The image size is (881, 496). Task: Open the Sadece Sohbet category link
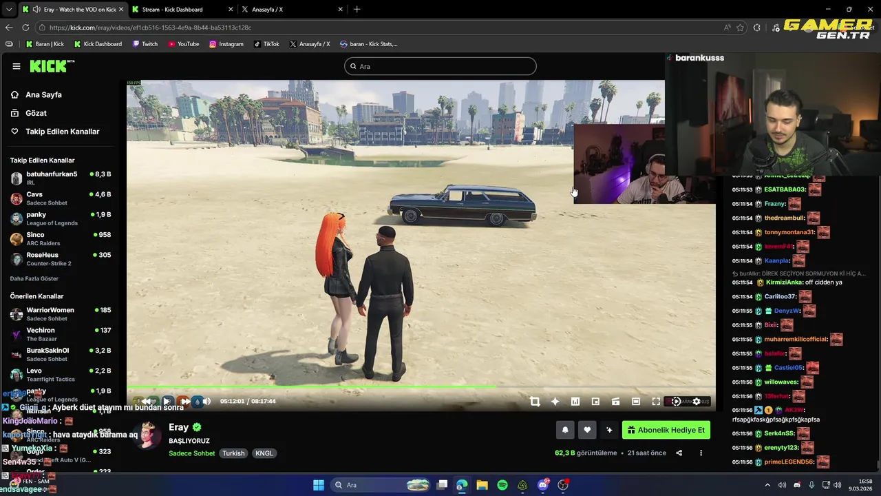click(x=192, y=453)
